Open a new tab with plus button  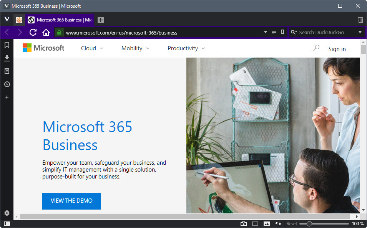[101, 20]
